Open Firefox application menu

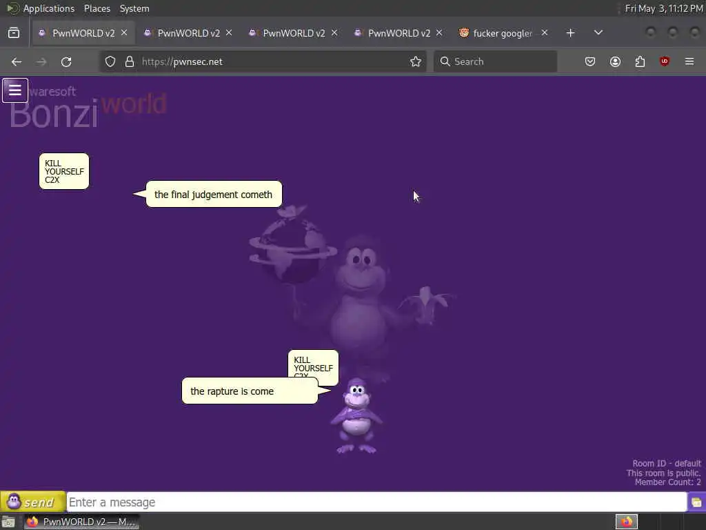689,61
